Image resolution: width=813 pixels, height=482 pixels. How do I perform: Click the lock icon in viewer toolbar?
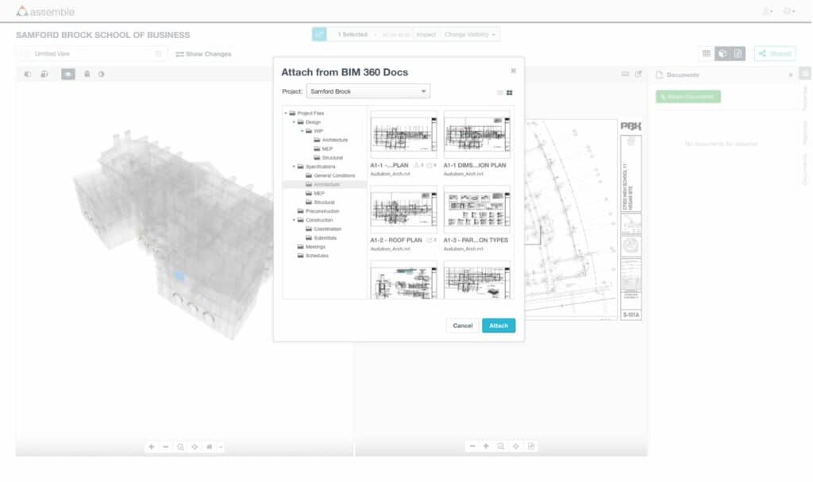click(x=87, y=74)
